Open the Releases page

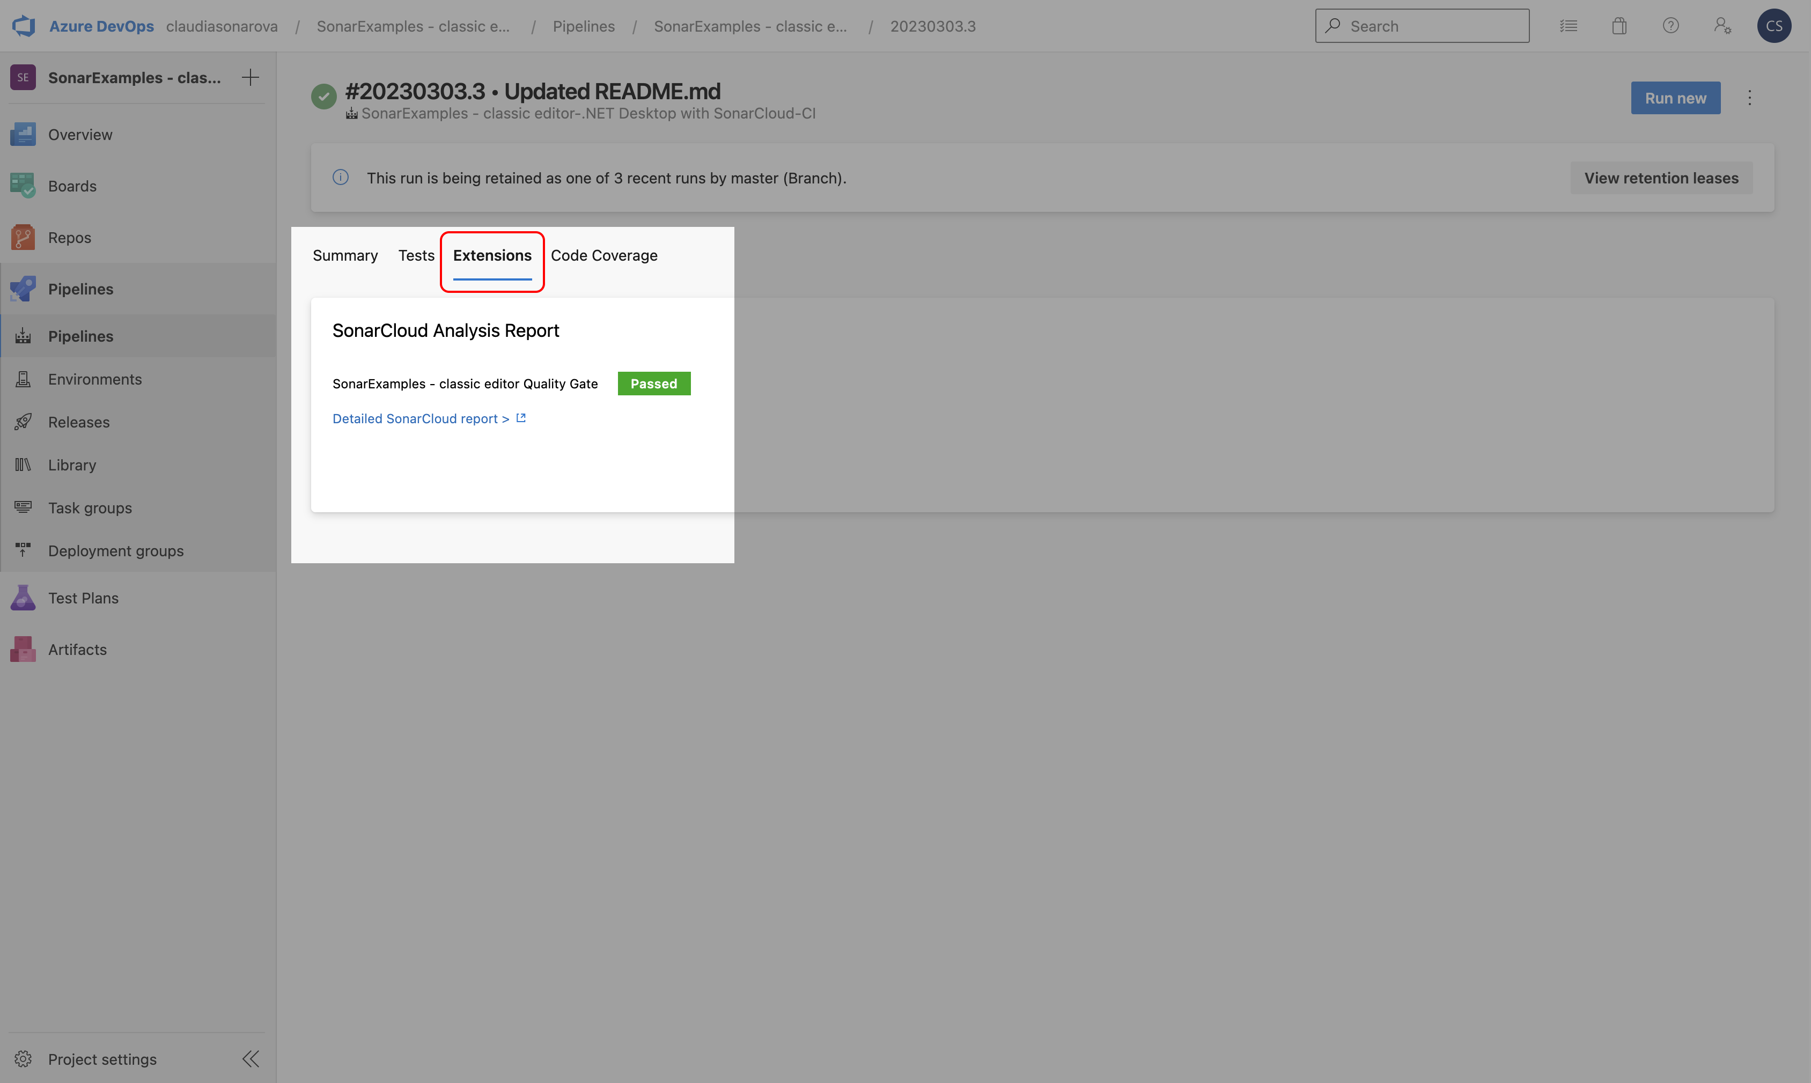[x=138, y=422]
